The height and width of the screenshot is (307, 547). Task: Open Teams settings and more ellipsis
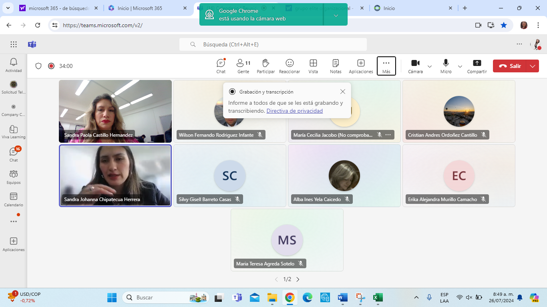pos(519,44)
